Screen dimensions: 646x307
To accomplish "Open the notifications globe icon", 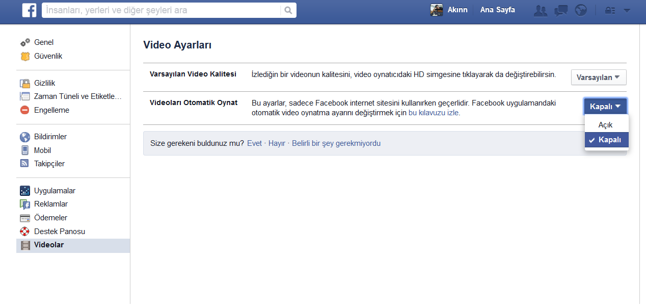I will (581, 10).
